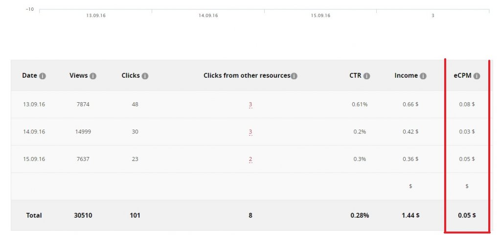501x245 pixels.
Task: Open the 13.09.16 other-resources clicks link
Action: tap(250, 105)
